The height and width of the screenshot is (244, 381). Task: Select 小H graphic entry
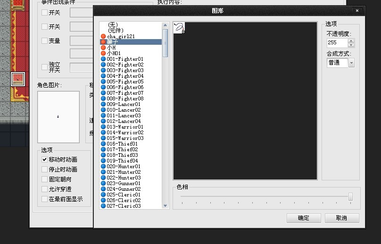131,48
